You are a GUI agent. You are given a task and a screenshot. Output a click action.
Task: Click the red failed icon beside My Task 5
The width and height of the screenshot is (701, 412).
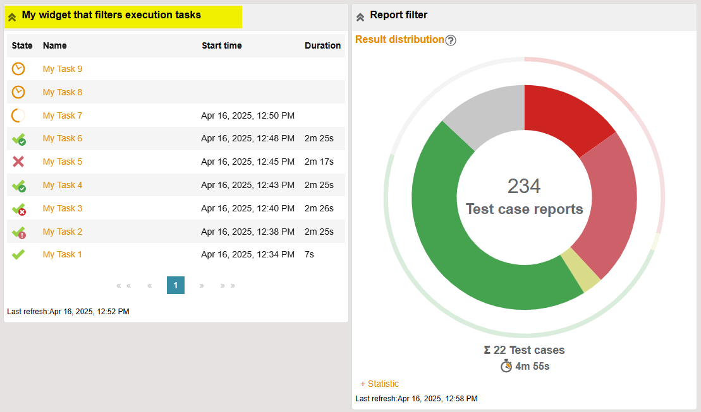(x=18, y=162)
